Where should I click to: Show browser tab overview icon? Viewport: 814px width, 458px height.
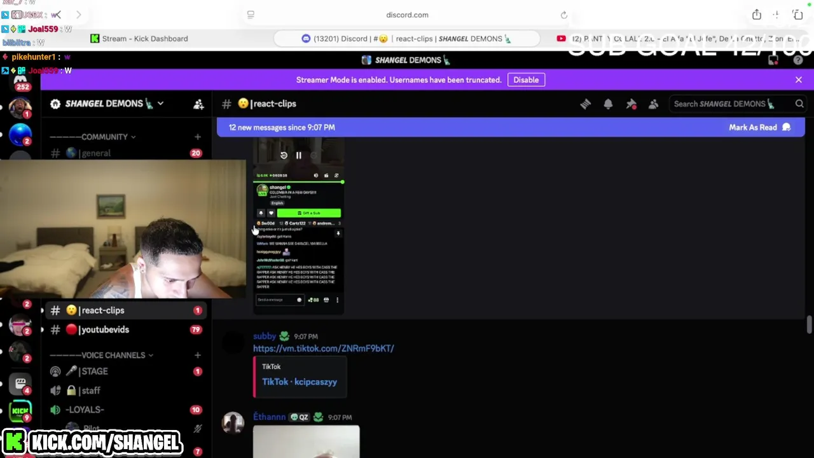click(x=797, y=15)
